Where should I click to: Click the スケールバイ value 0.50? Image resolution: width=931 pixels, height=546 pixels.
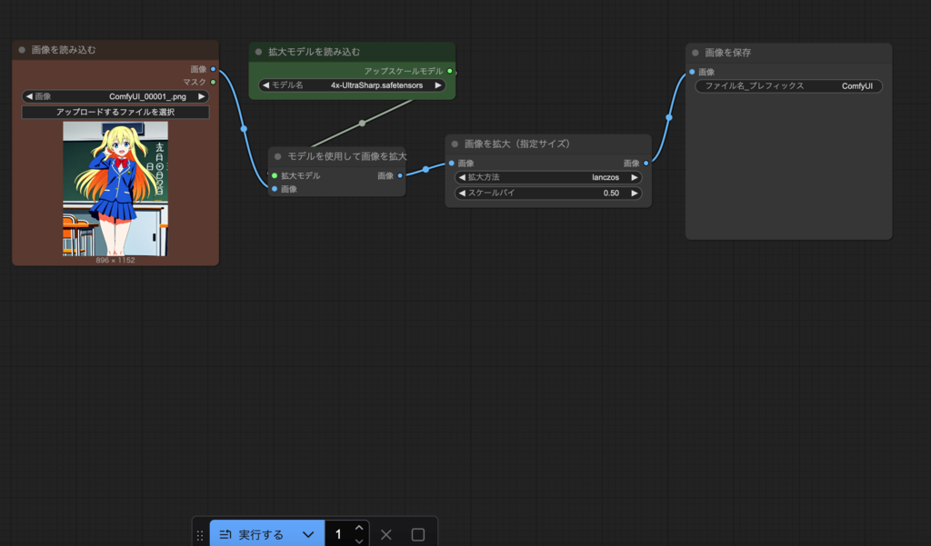click(x=611, y=193)
